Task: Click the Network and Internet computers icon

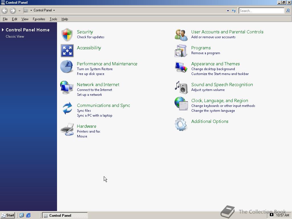Action: [67, 87]
